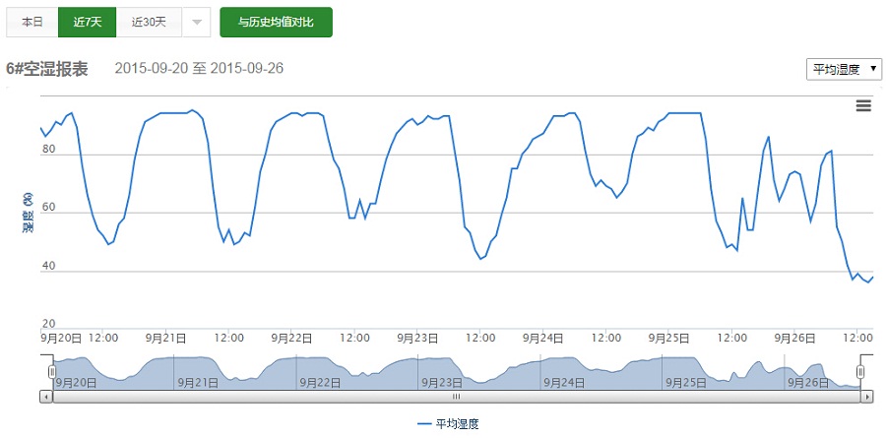Screen dimensions: 886x438
Task: Click 9月25日 in the navigator strip
Action: click(683, 382)
